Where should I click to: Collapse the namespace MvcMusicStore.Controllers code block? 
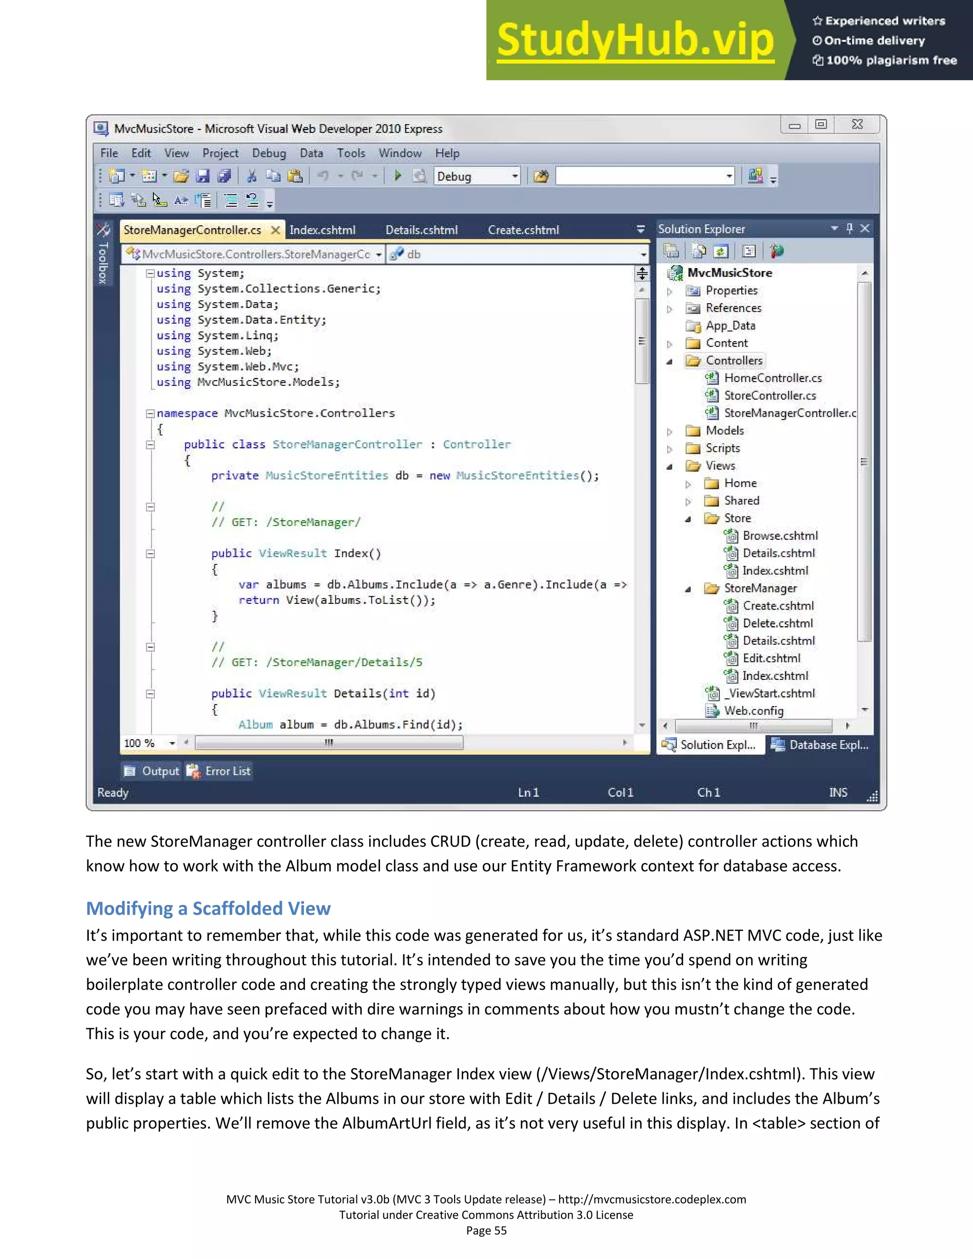coord(151,413)
